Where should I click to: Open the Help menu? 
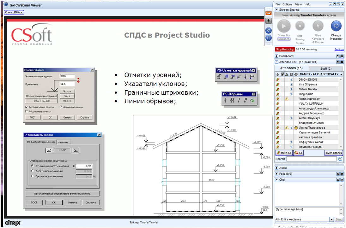(307, 4)
